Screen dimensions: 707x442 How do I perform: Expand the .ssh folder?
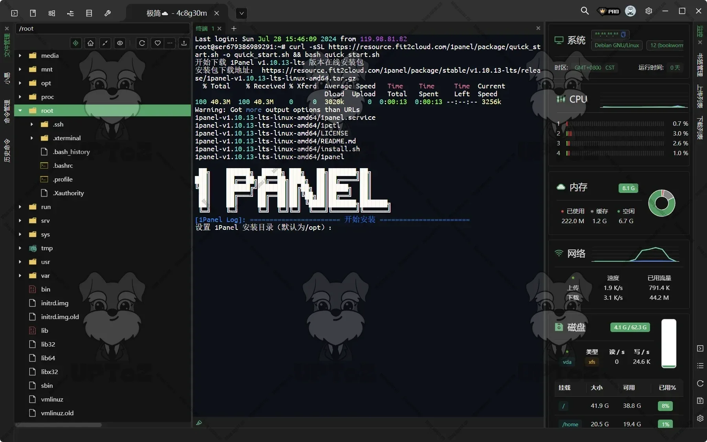tap(32, 124)
